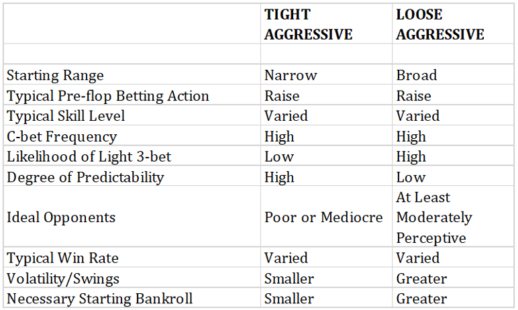Click the Narrow starting range cell

tap(291, 75)
